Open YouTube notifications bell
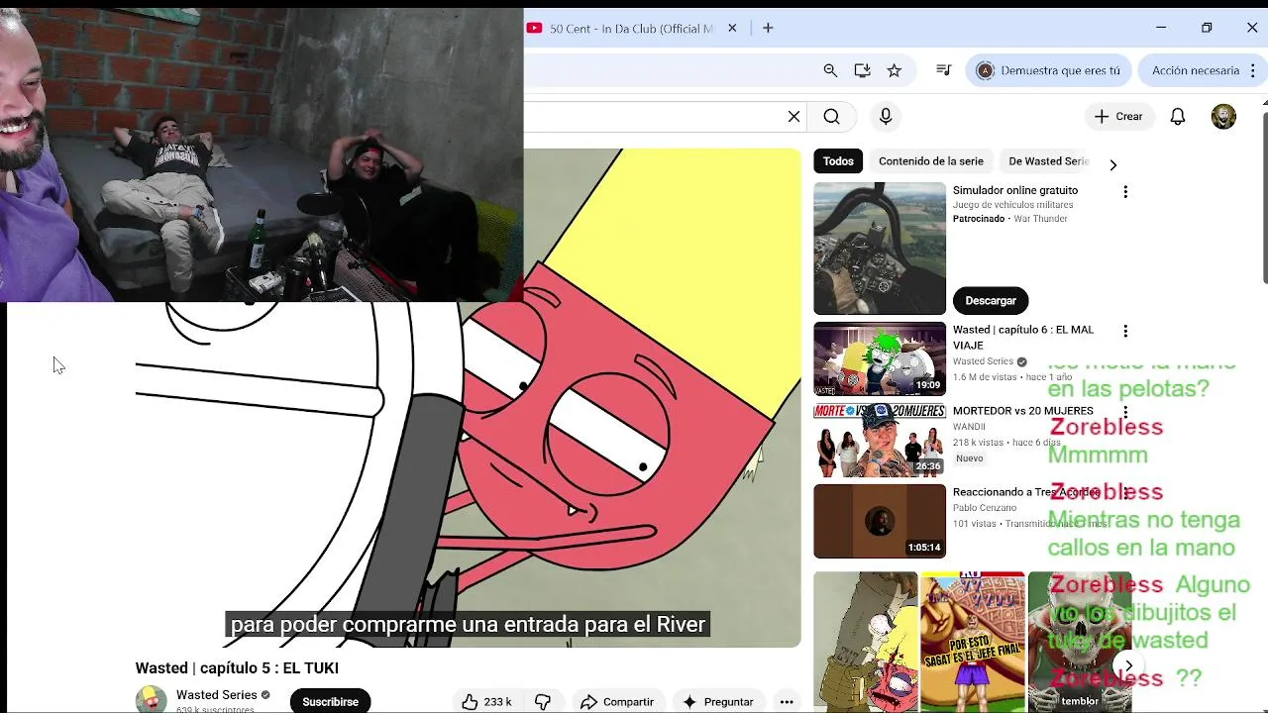1268x713 pixels. click(x=1178, y=117)
